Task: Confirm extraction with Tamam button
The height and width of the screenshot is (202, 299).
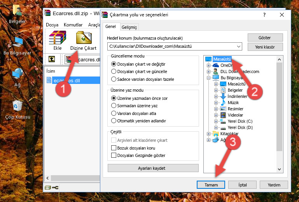Action: tap(211, 185)
